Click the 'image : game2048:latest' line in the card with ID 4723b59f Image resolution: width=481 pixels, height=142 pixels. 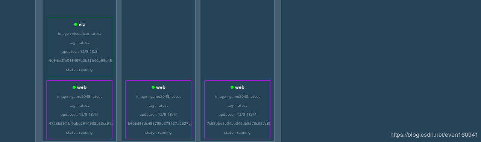pos(79,97)
